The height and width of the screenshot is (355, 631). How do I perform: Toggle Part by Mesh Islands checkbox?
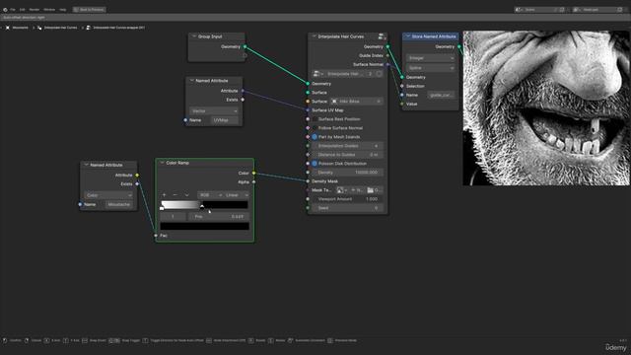[315, 137]
